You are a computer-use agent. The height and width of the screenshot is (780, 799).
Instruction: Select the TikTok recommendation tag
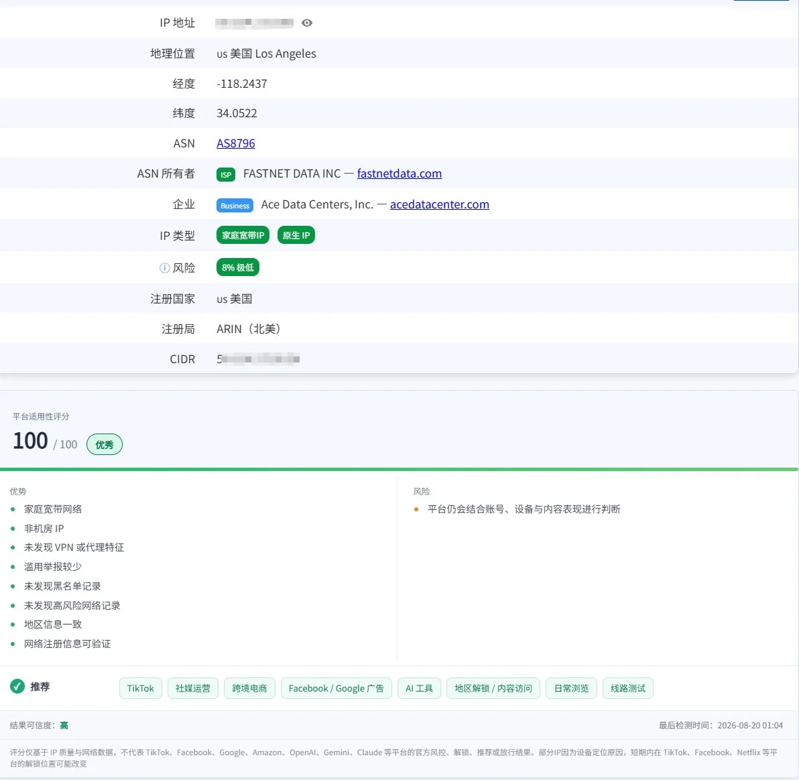pos(141,688)
